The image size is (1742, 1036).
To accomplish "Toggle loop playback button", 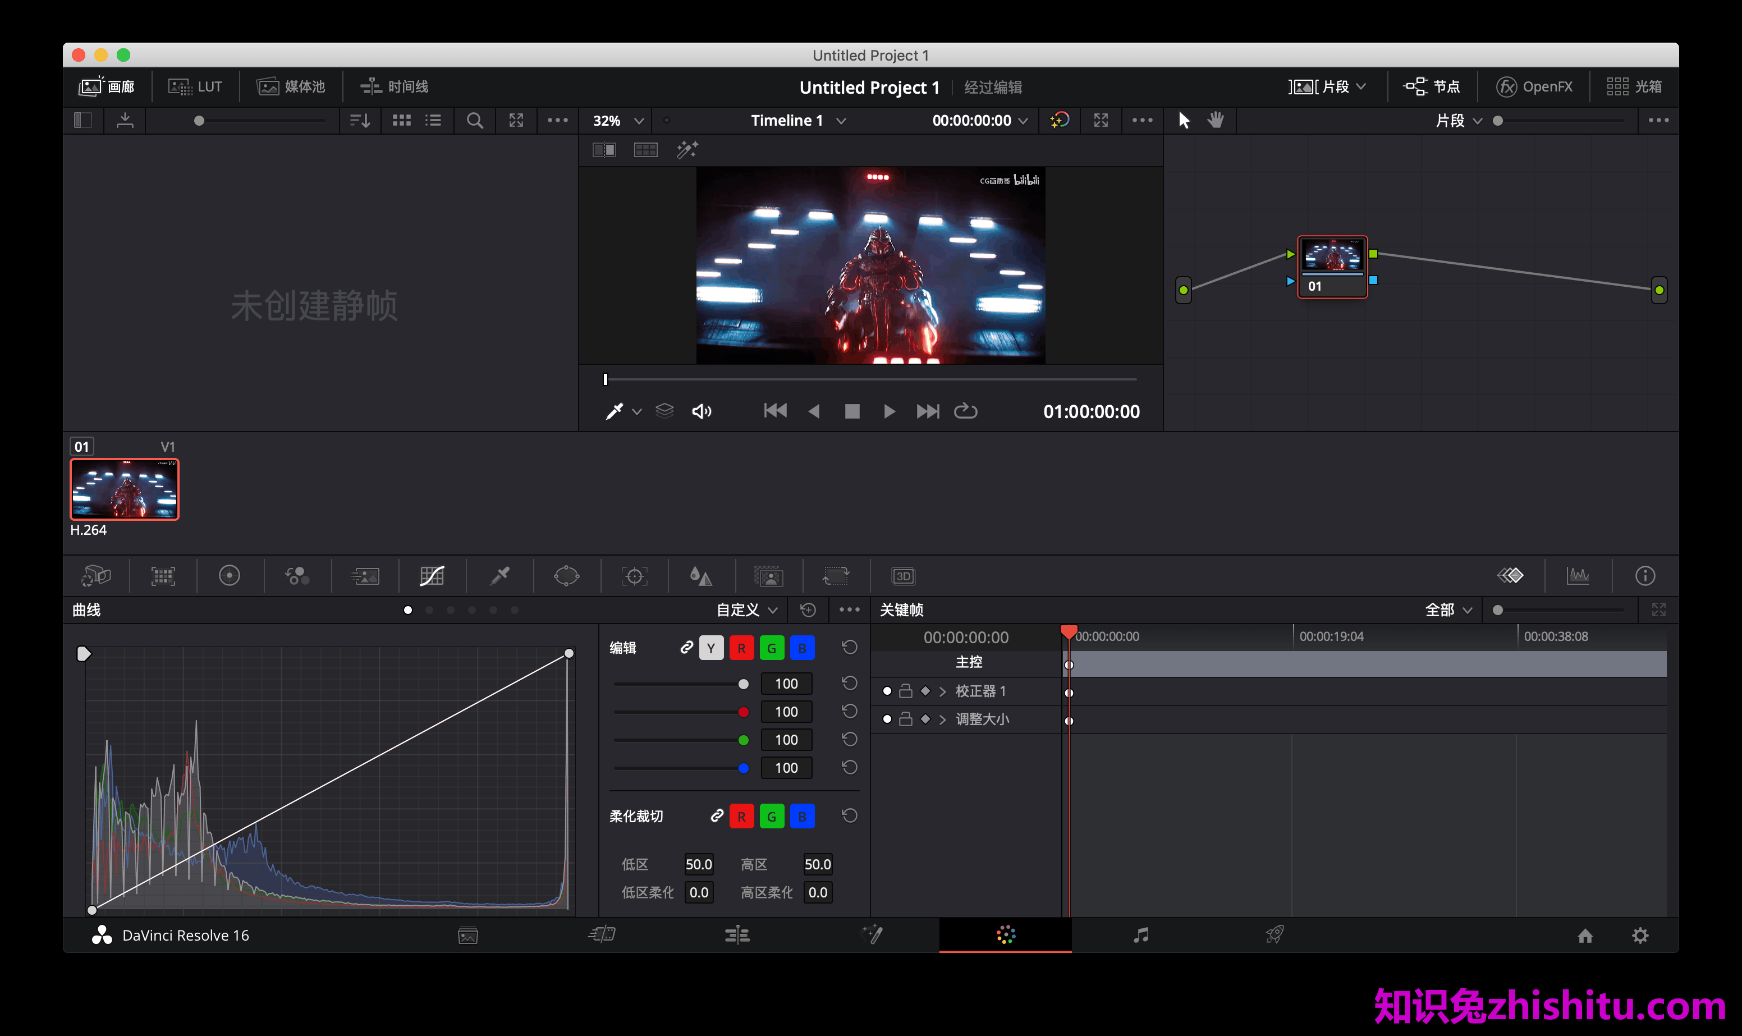I will [965, 410].
